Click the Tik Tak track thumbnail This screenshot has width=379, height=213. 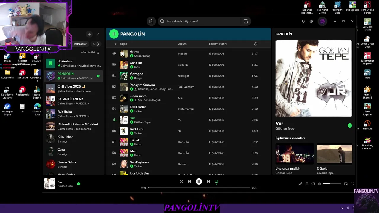(x=124, y=142)
